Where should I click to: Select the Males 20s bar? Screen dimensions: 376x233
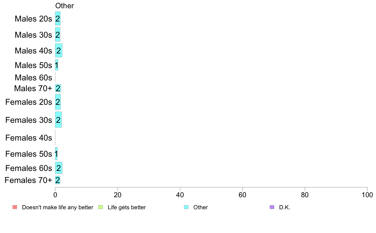58,18
